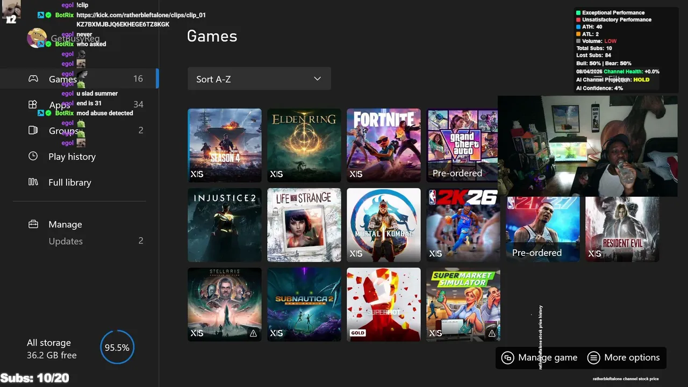Click the menu-lines icon inside More options button
688x387 pixels.
click(x=593, y=357)
